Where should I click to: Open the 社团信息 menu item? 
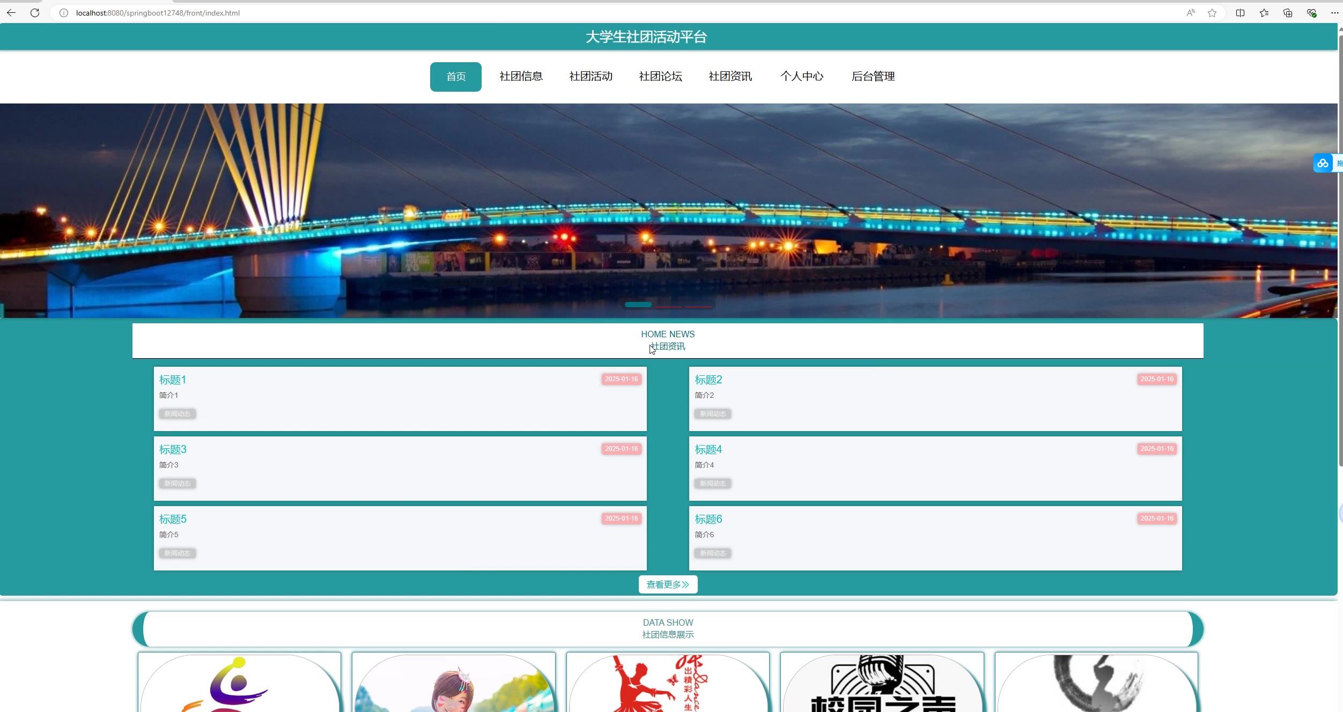[521, 77]
